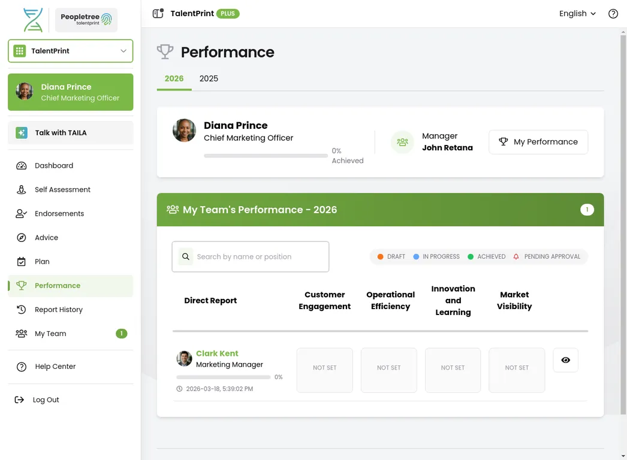
Task: View Clark Kent's performance via eye button
Action: click(x=565, y=360)
